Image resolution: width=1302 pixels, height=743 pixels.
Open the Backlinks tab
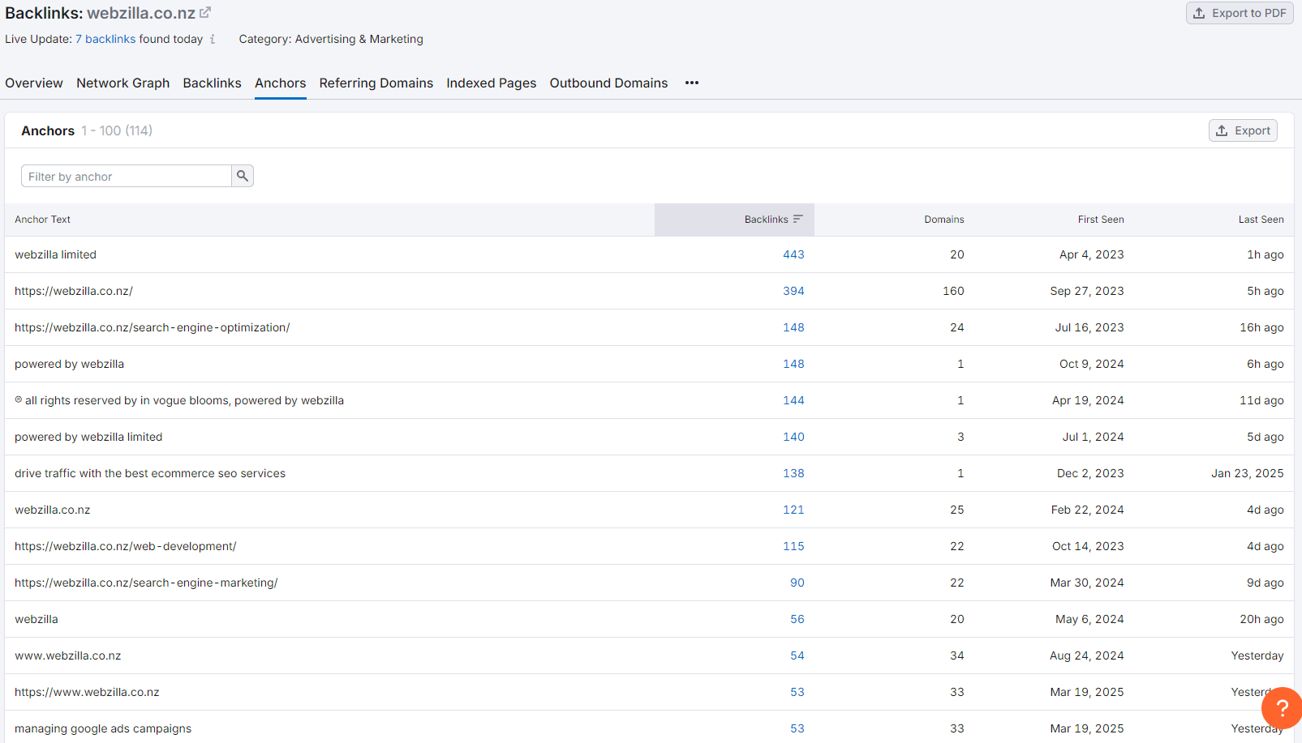coord(213,83)
